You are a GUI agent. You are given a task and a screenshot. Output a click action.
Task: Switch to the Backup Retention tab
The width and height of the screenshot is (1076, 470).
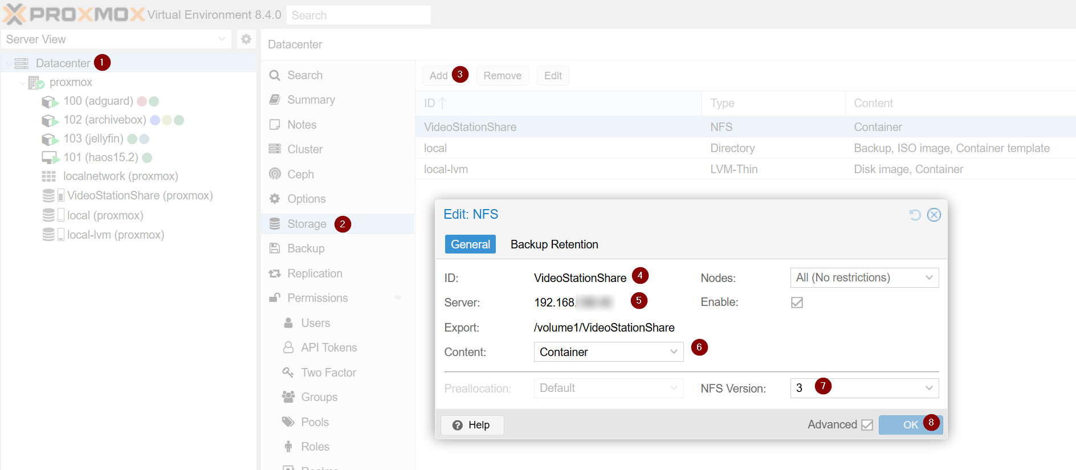click(555, 244)
